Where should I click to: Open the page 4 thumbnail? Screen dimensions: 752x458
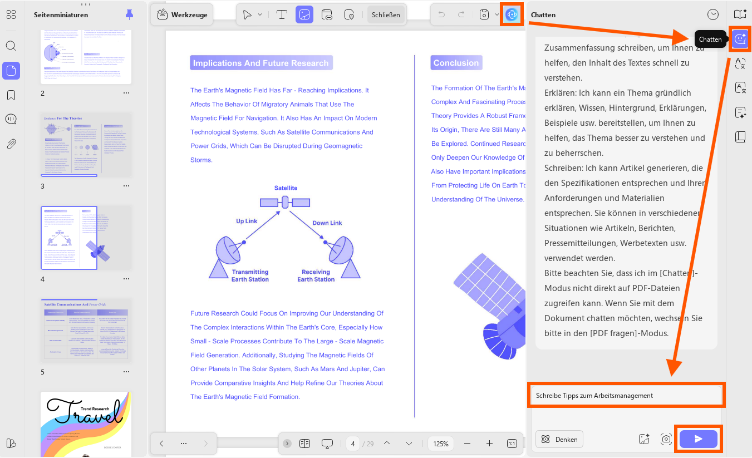coord(86,238)
